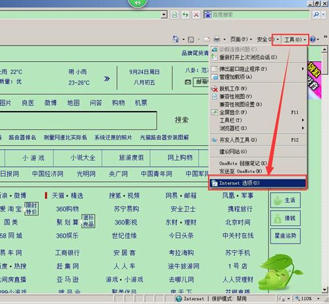Click the vertical scrollbar down arrow
Image resolution: width=329 pixels, height=304 pixels.
coord(325,290)
